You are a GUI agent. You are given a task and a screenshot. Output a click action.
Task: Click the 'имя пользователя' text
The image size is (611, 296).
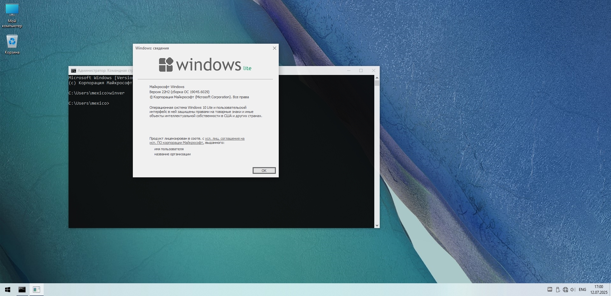click(169, 149)
